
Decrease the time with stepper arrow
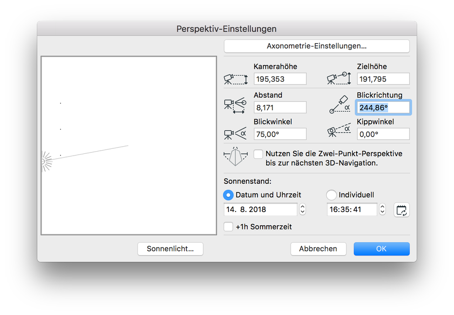(x=383, y=212)
